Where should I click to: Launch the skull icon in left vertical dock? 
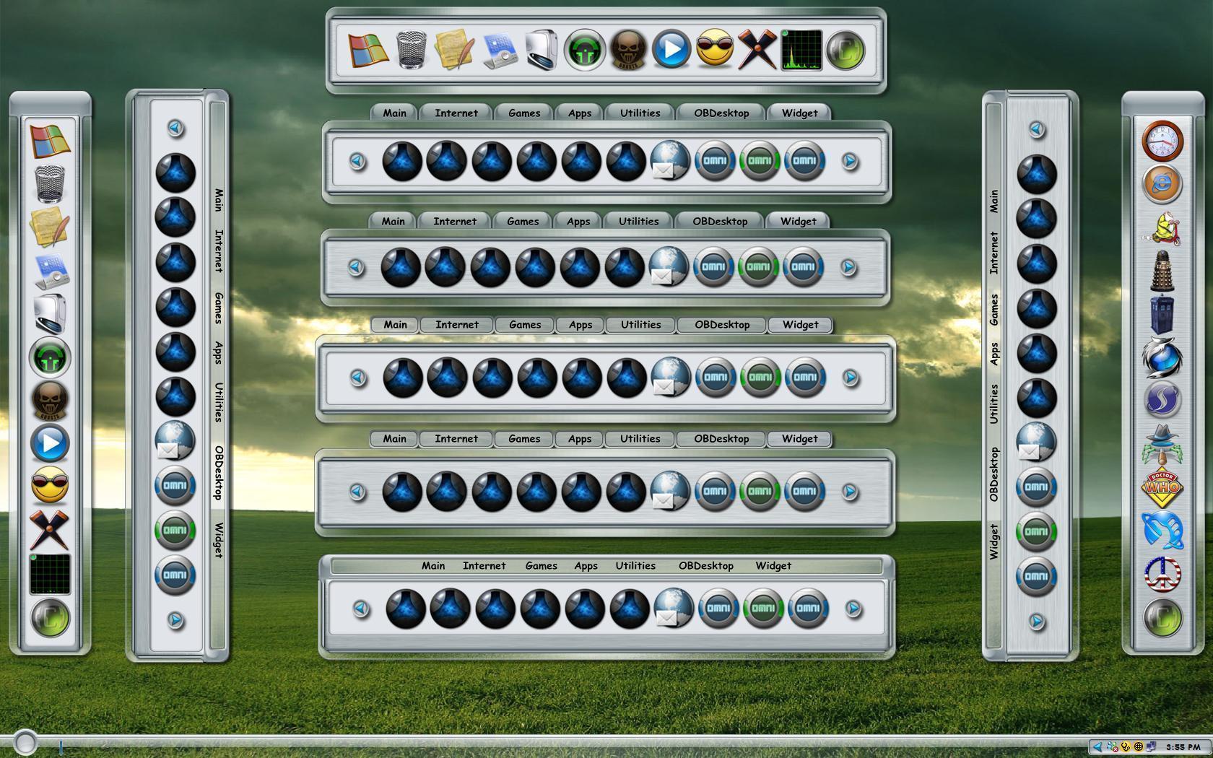[50, 401]
